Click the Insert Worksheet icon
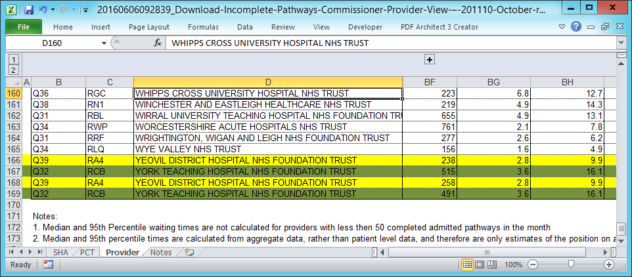632x277 pixels. pyautogui.click(x=189, y=253)
